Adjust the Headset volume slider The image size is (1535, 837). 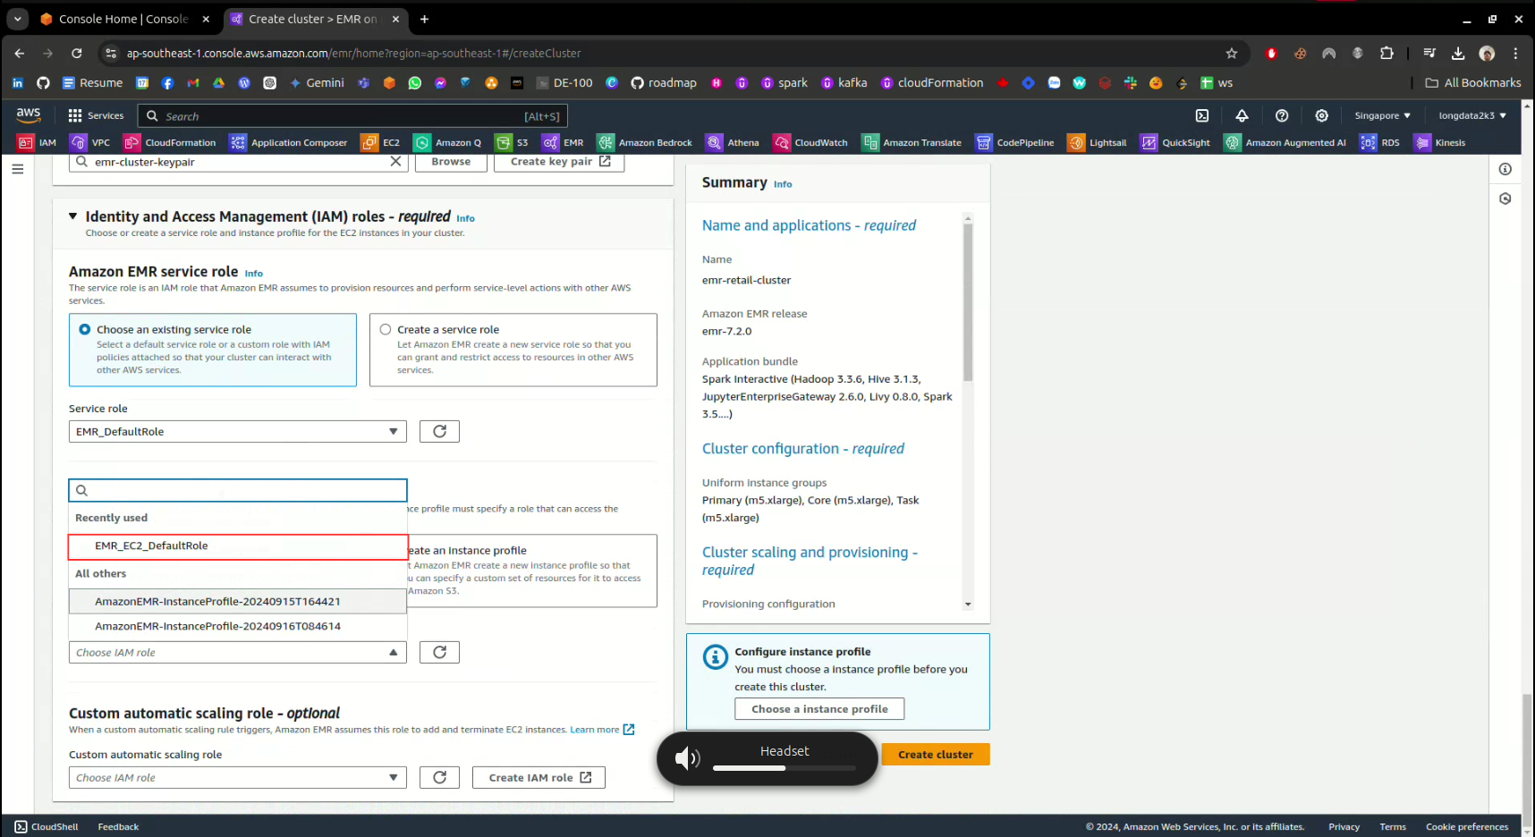coord(784,768)
